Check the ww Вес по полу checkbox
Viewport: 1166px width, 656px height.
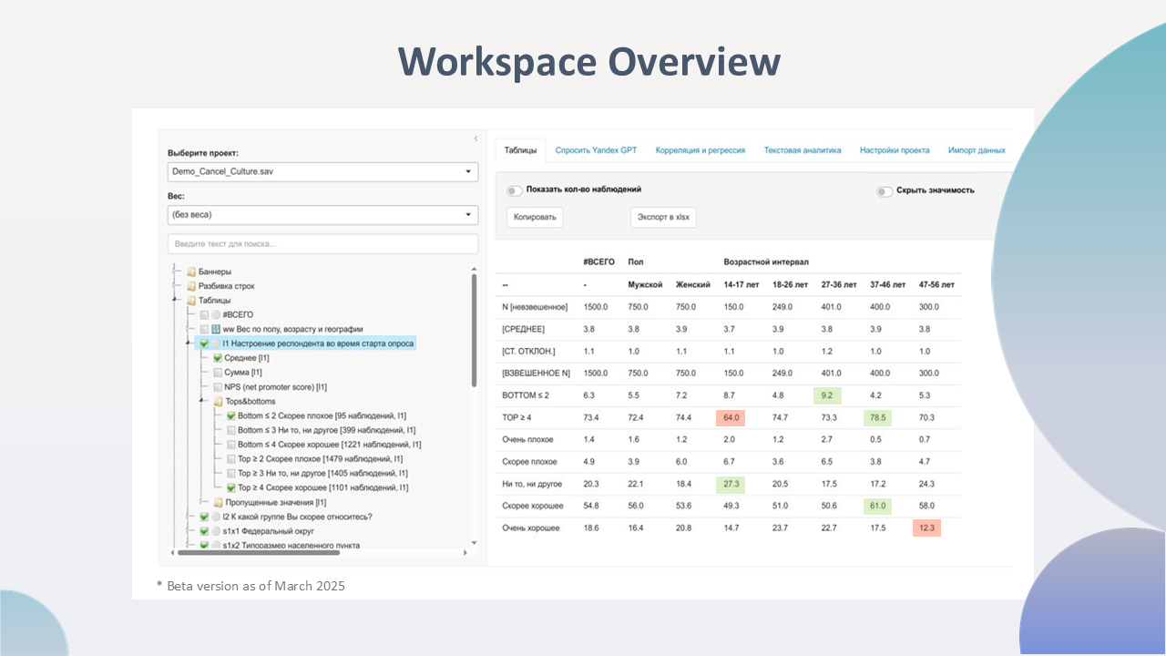pos(204,330)
